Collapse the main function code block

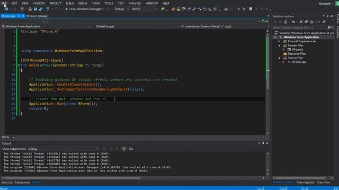(19, 65)
